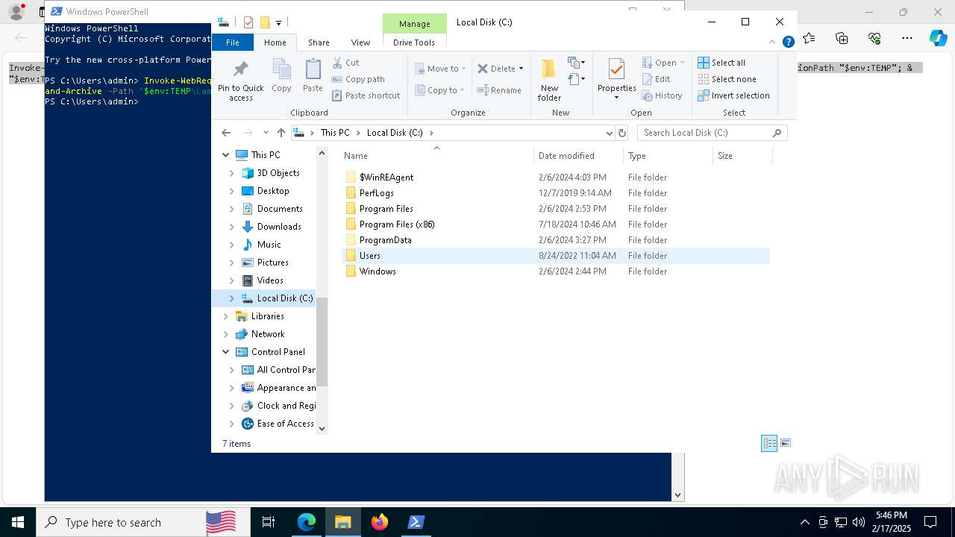This screenshot has height=537, width=955.
Task: Click the Back navigation arrow
Action: pyautogui.click(x=226, y=133)
